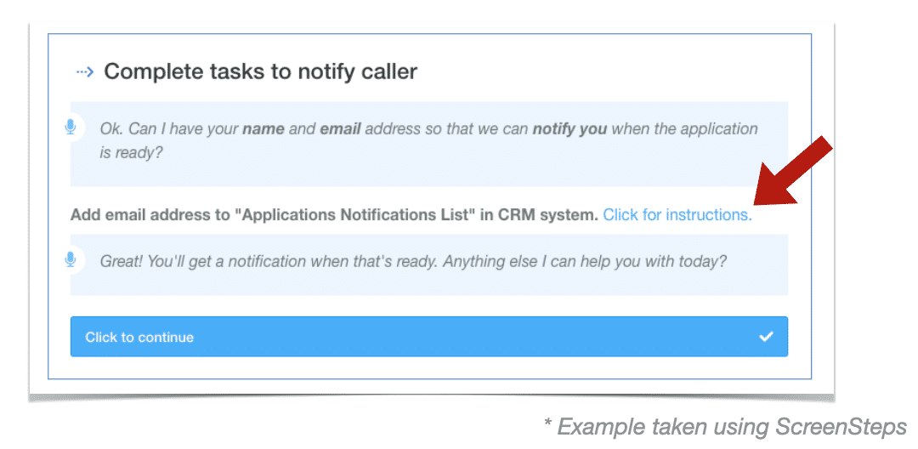The height and width of the screenshot is (449, 918).
Task: Click the microphone icon next to the "Great!" script
Action: click(71, 259)
